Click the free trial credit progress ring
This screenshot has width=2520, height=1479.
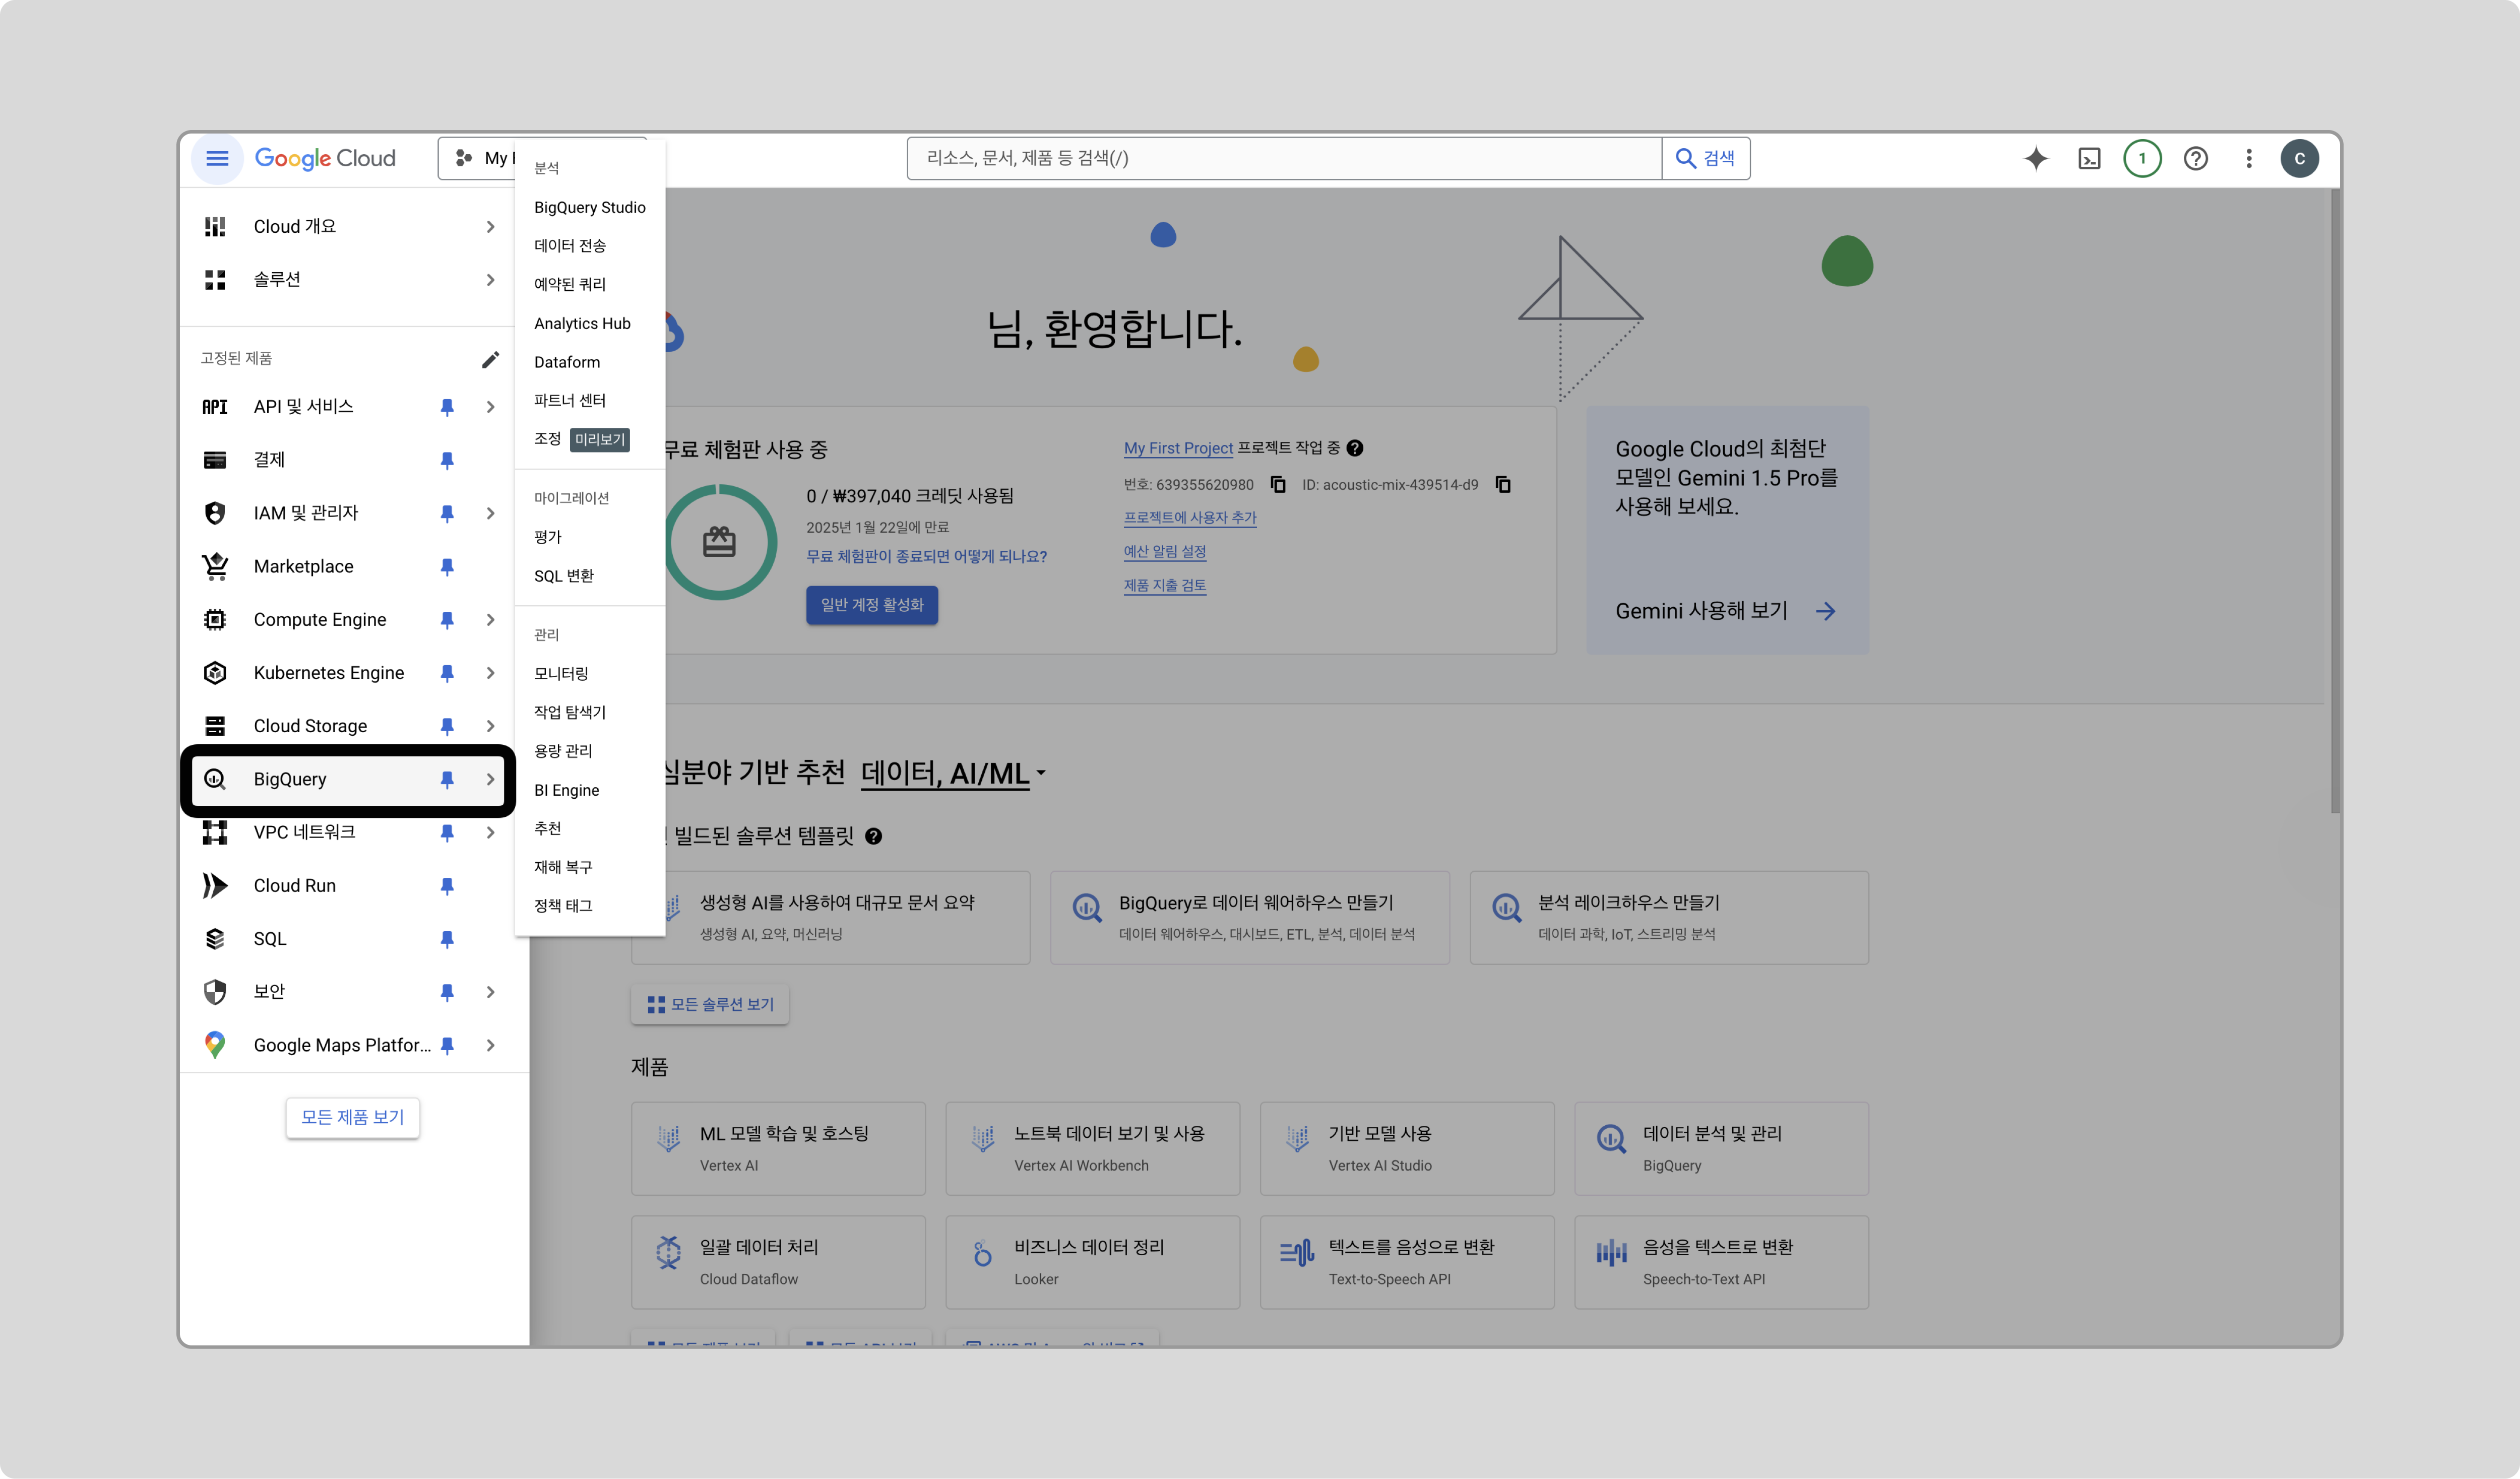click(720, 542)
